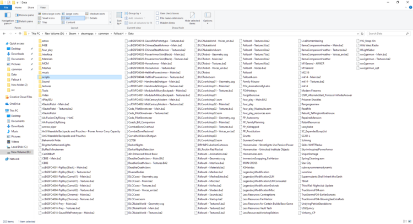Image resolution: width=413 pixels, height=224 pixels.
Task: Select file IRON CROSS
Action: [248, 163]
